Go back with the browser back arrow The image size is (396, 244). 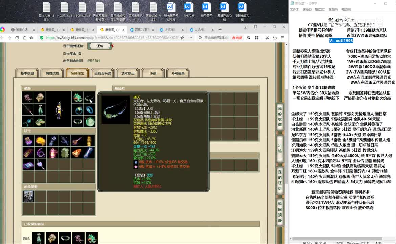2,38
